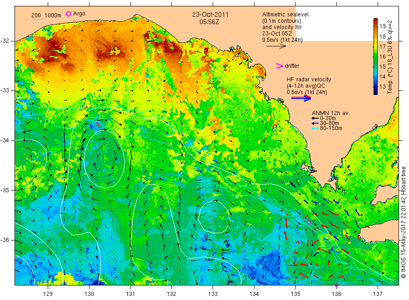
Task: Click the '133' longitude axis label
Action: [x=213, y=294]
